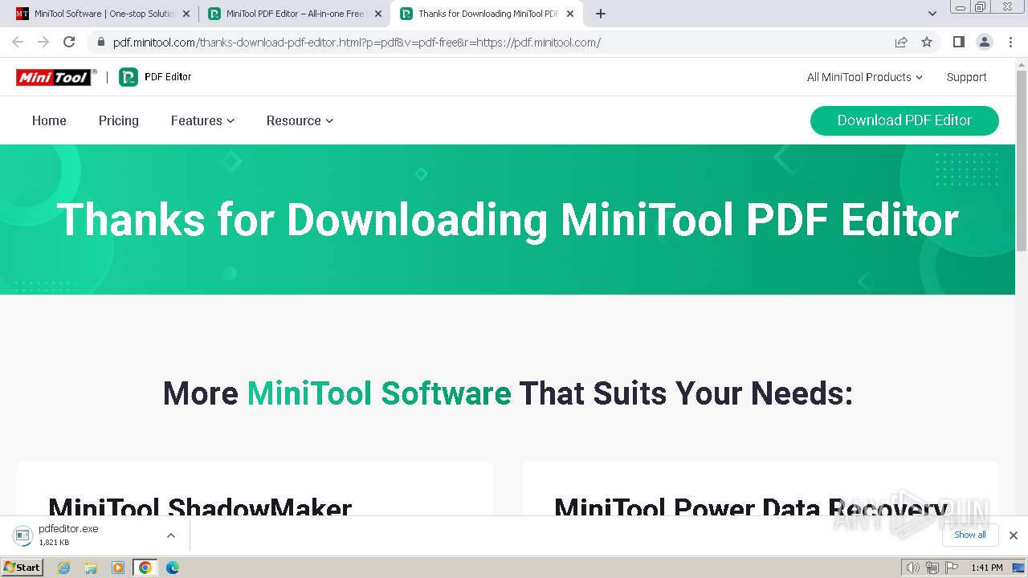The width and height of the screenshot is (1028, 578).
Task: Click Show all downloads button
Action: [x=970, y=535]
